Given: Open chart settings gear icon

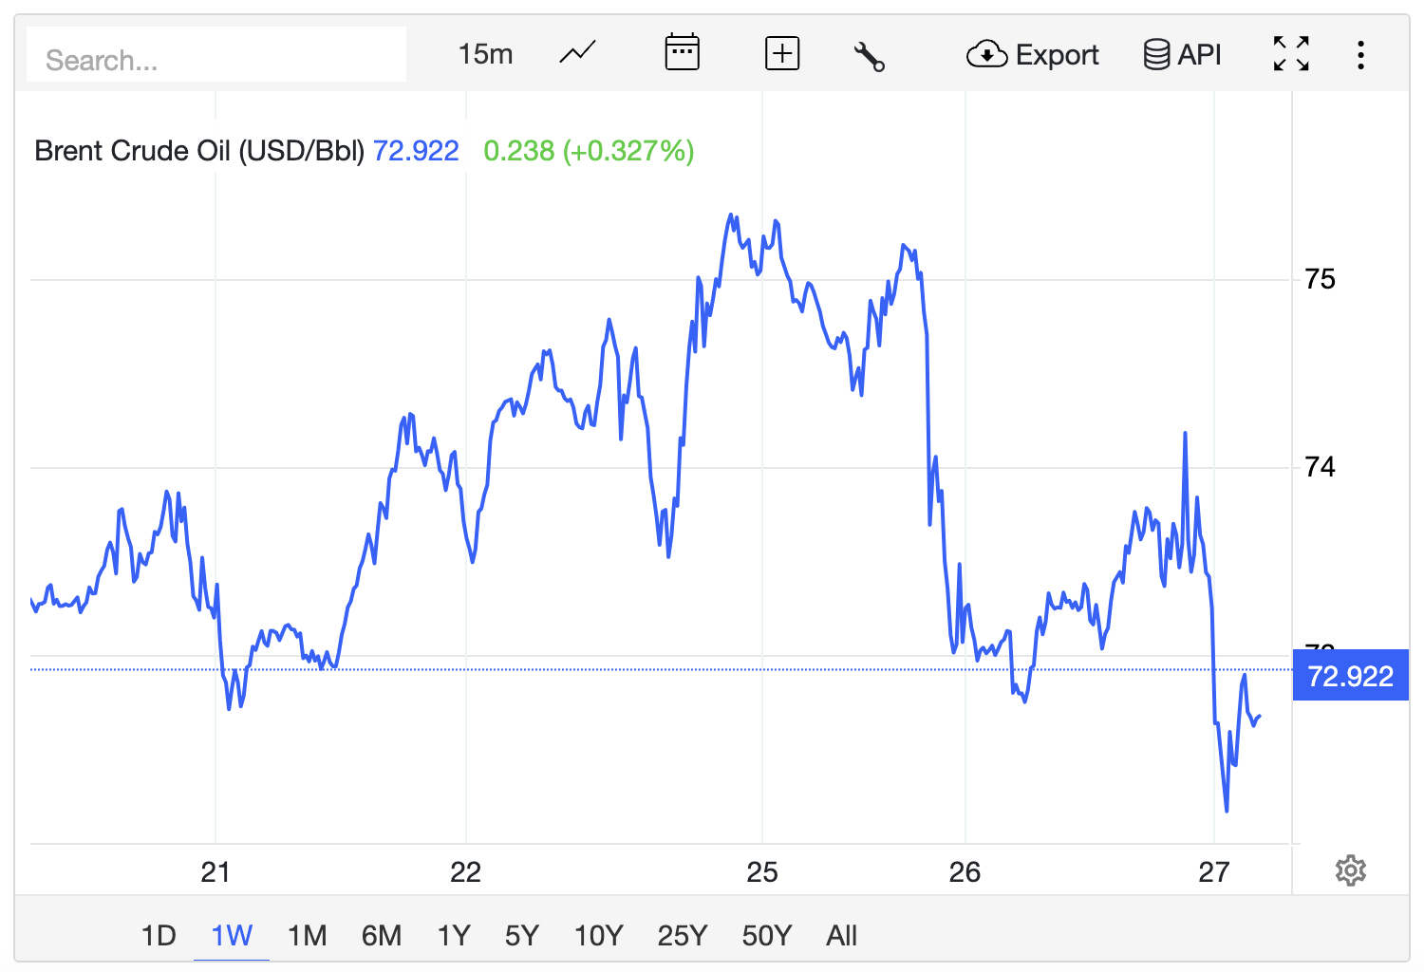Looking at the screenshot, I should (1350, 870).
